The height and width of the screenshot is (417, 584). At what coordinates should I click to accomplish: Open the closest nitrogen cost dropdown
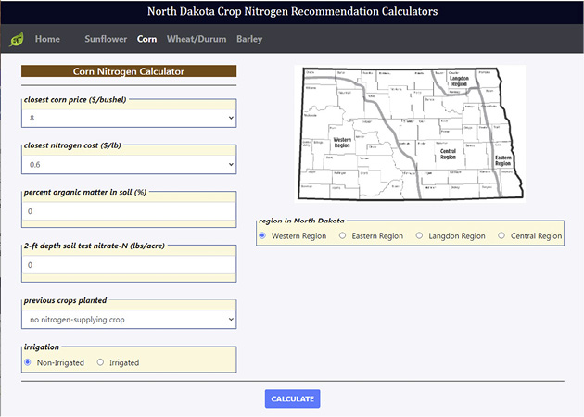pyautogui.click(x=129, y=164)
